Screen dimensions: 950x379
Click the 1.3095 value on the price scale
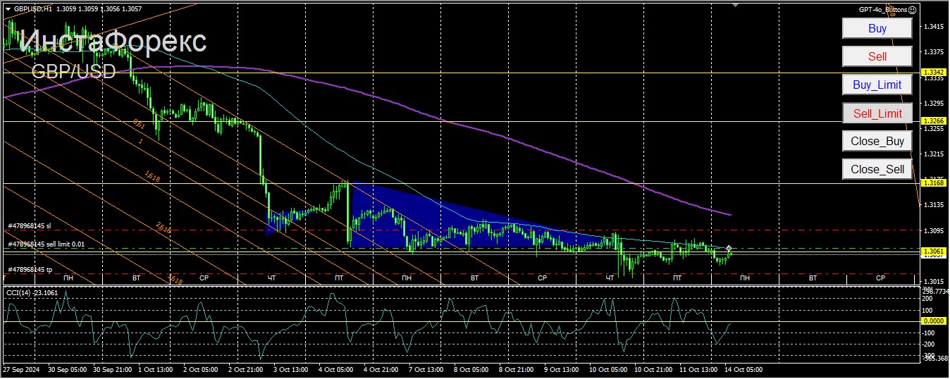click(933, 230)
